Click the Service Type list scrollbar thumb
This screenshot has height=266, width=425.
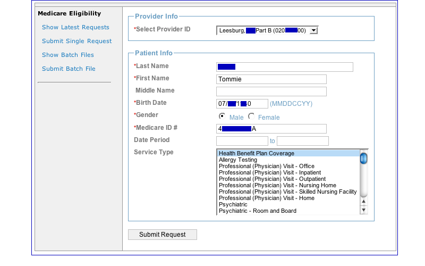click(x=363, y=158)
